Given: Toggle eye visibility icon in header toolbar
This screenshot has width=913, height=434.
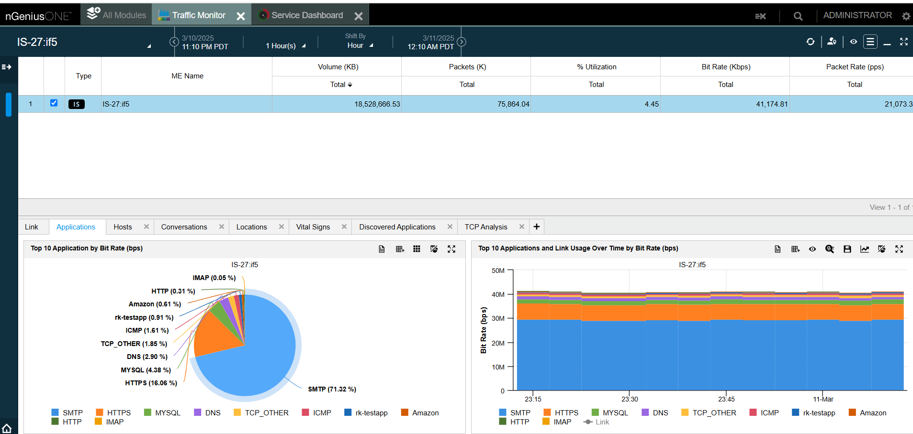Looking at the screenshot, I should (853, 42).
